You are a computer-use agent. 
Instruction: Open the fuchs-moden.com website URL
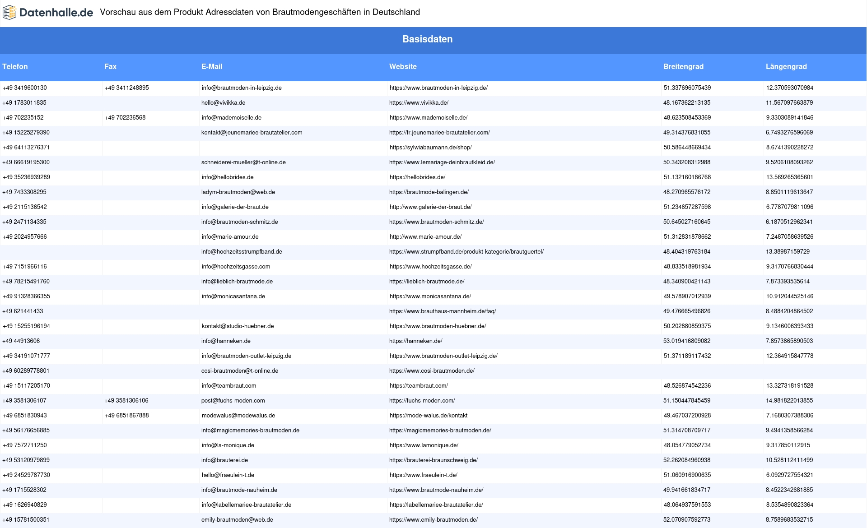click(x=422, y=401)
